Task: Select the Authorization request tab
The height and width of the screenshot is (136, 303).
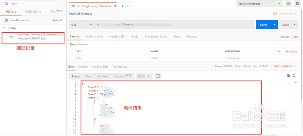Action: click(94, 37)
